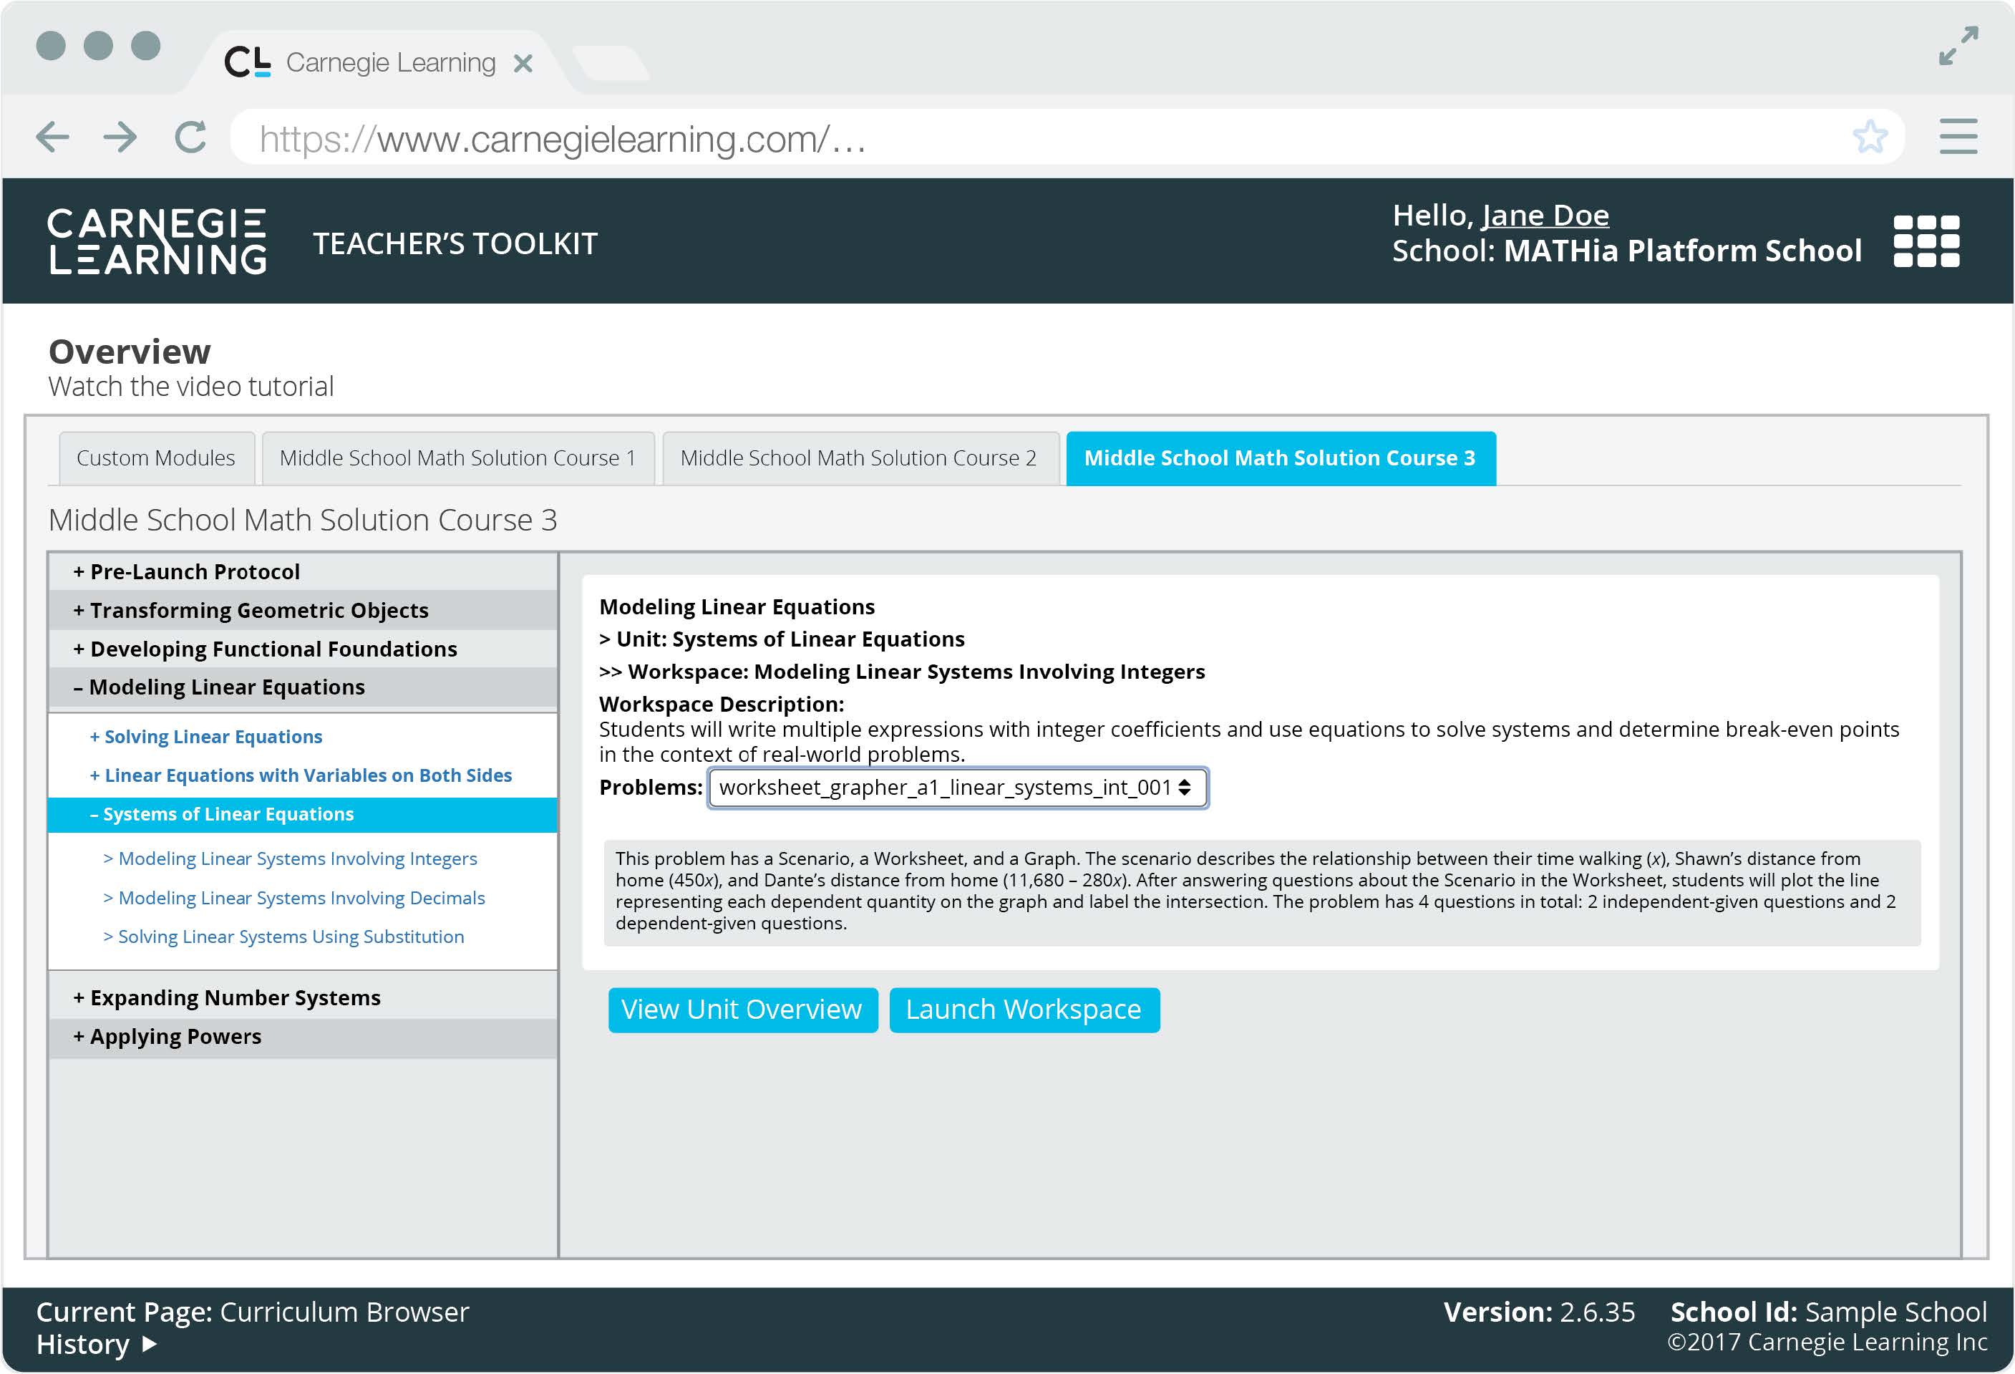Image resolution: width=2015 pixels, height=1374 pixels.
Task: Open the new blank browser tab
Action: click(611, 63)
